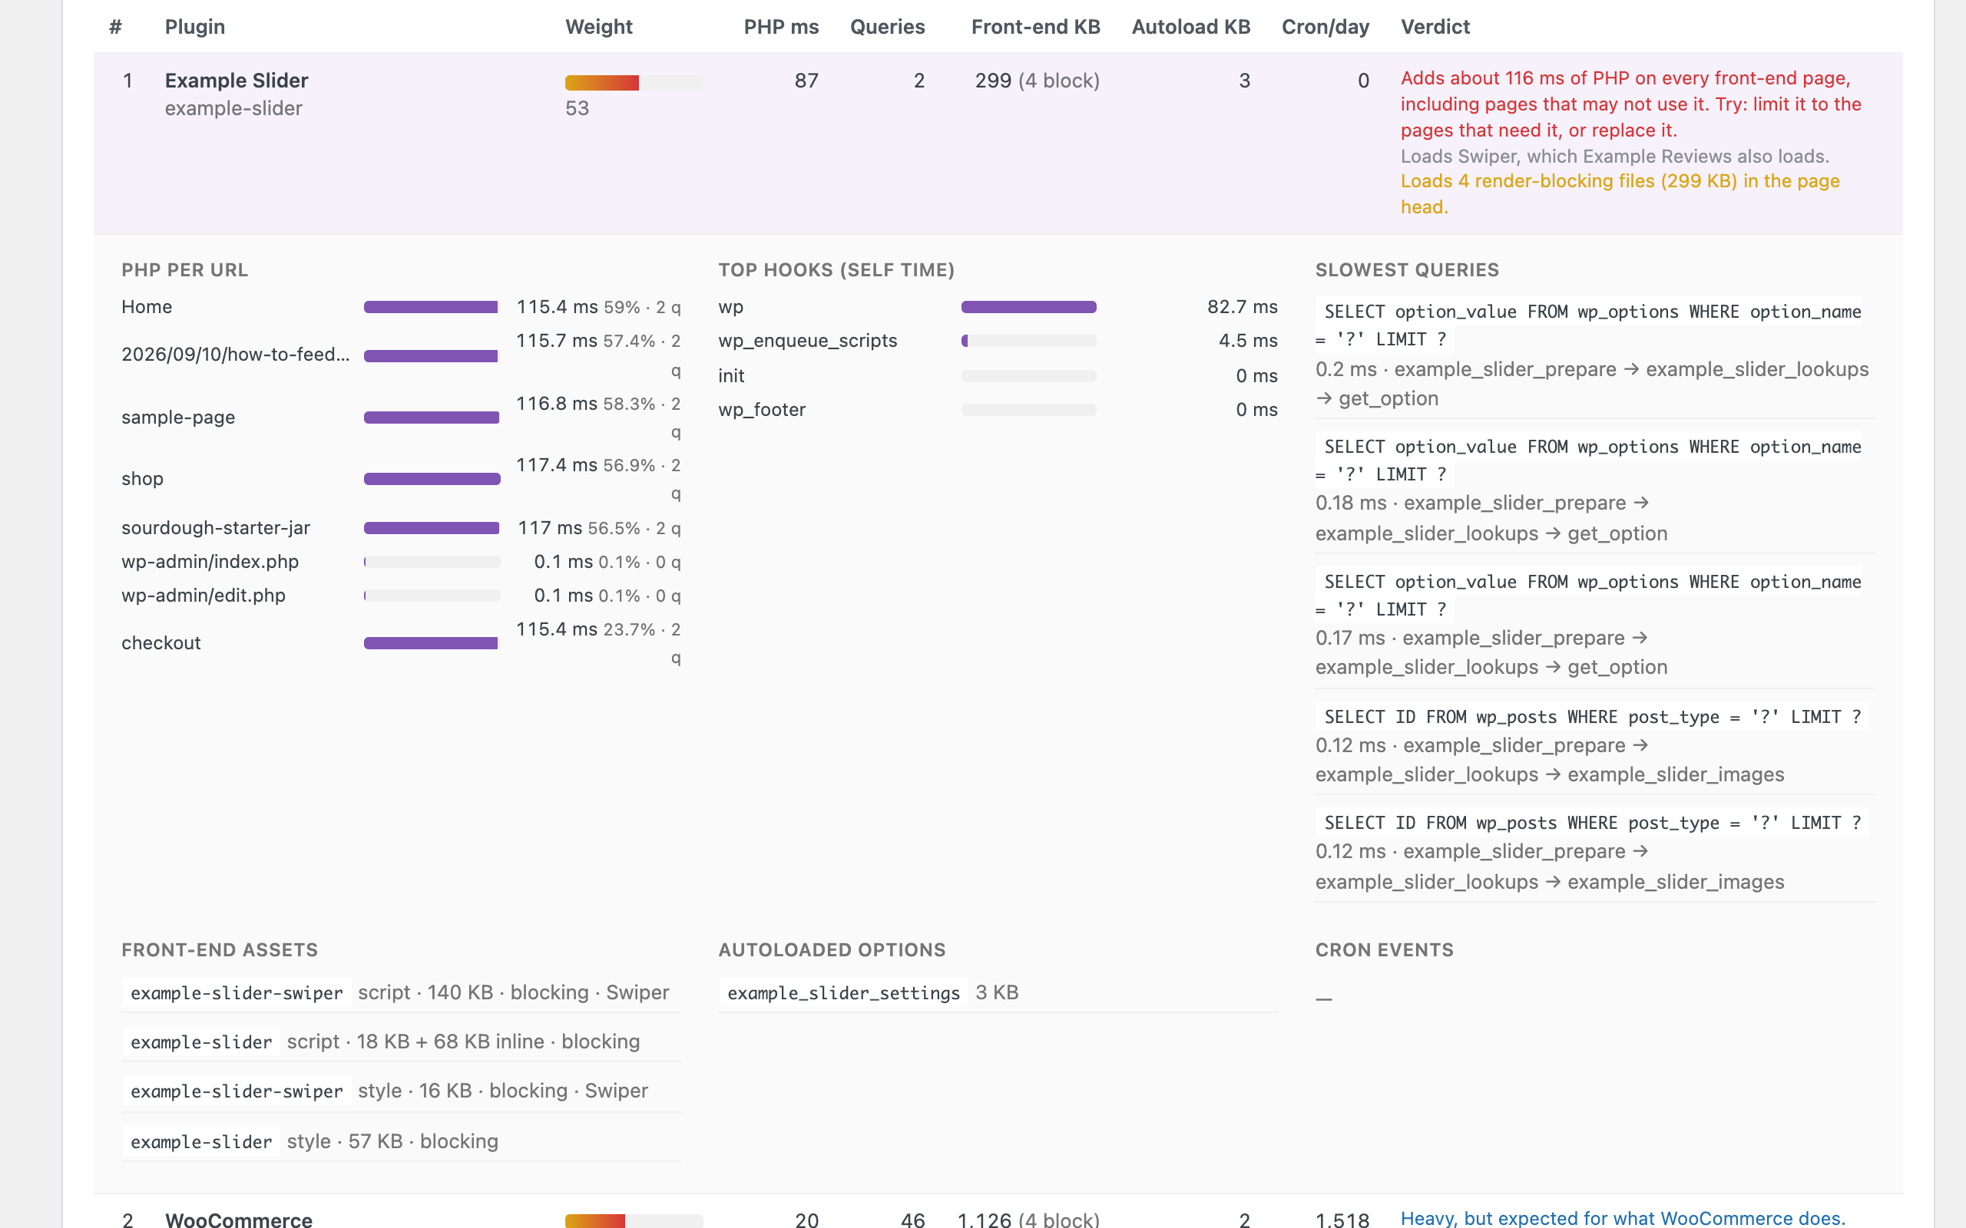Select the checkout URL label
This screenshot has width=1966, height=1228.
click(161, 643)
